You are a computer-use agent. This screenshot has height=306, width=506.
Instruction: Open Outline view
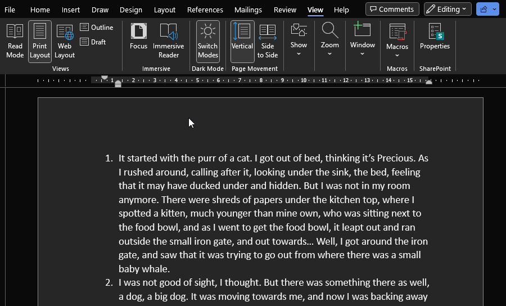tap(97, 28)
